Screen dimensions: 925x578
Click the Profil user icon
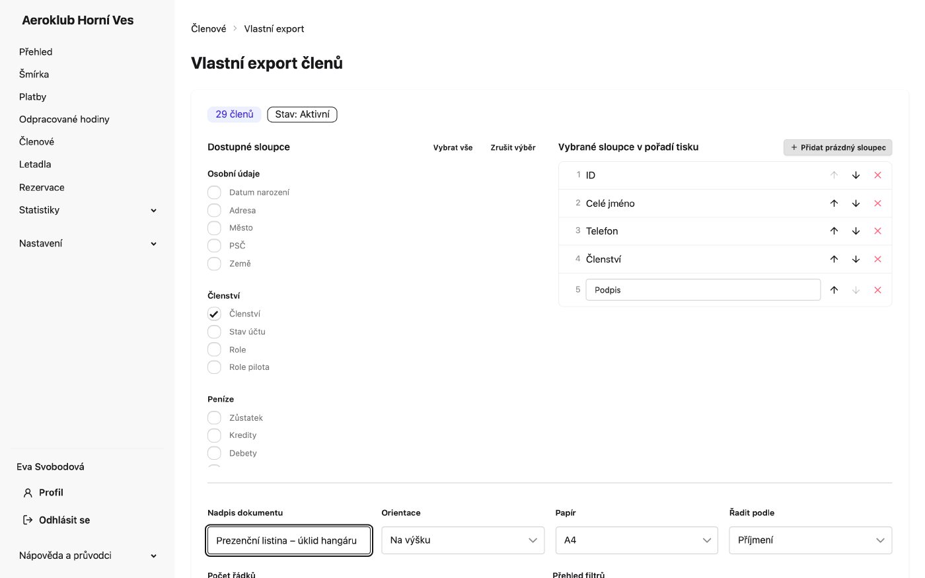point(28,493)
